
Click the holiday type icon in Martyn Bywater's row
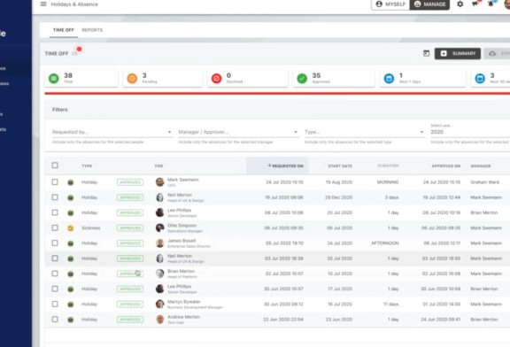[x=70, y=305]
